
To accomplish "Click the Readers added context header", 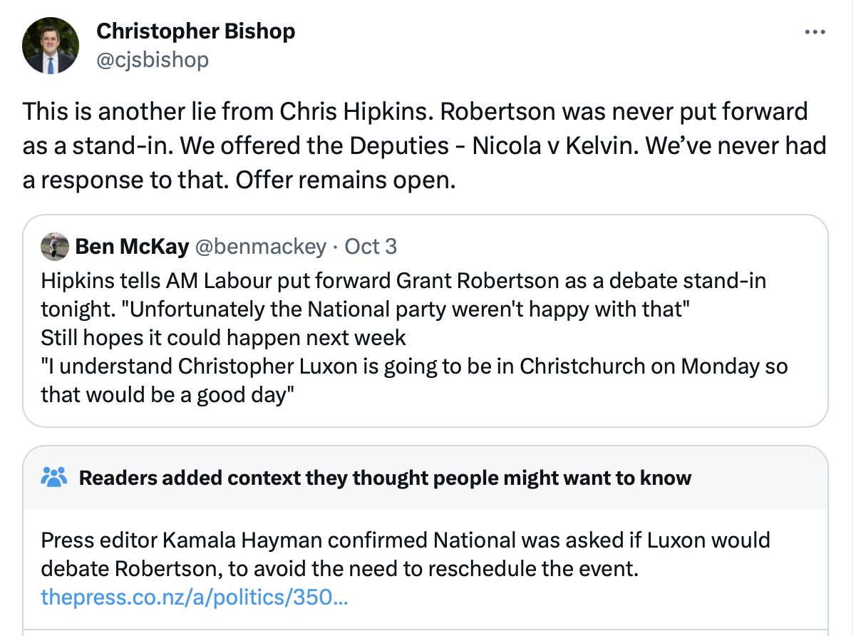I will click(385, 478).
